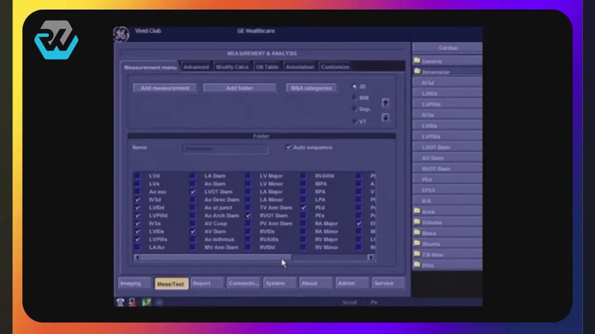Click the Add measurement button
Image resolution: width=595 pixels, height=334 pixels.
coord(165,88)
